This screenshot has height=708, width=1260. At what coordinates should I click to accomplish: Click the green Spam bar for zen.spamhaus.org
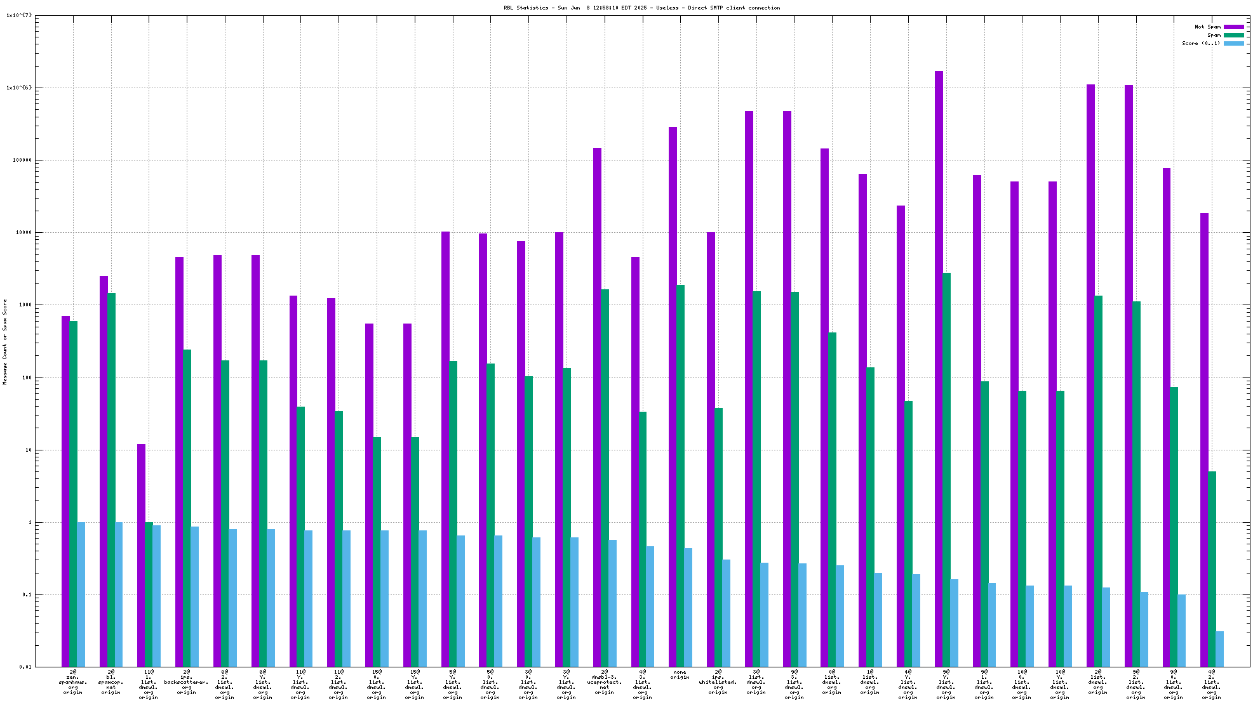pos(74,494)
